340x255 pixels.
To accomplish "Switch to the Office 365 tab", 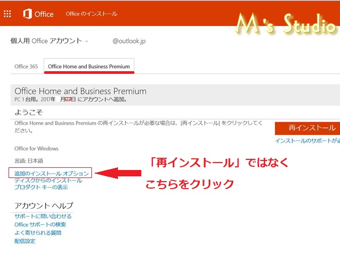I will pos(26,66).
